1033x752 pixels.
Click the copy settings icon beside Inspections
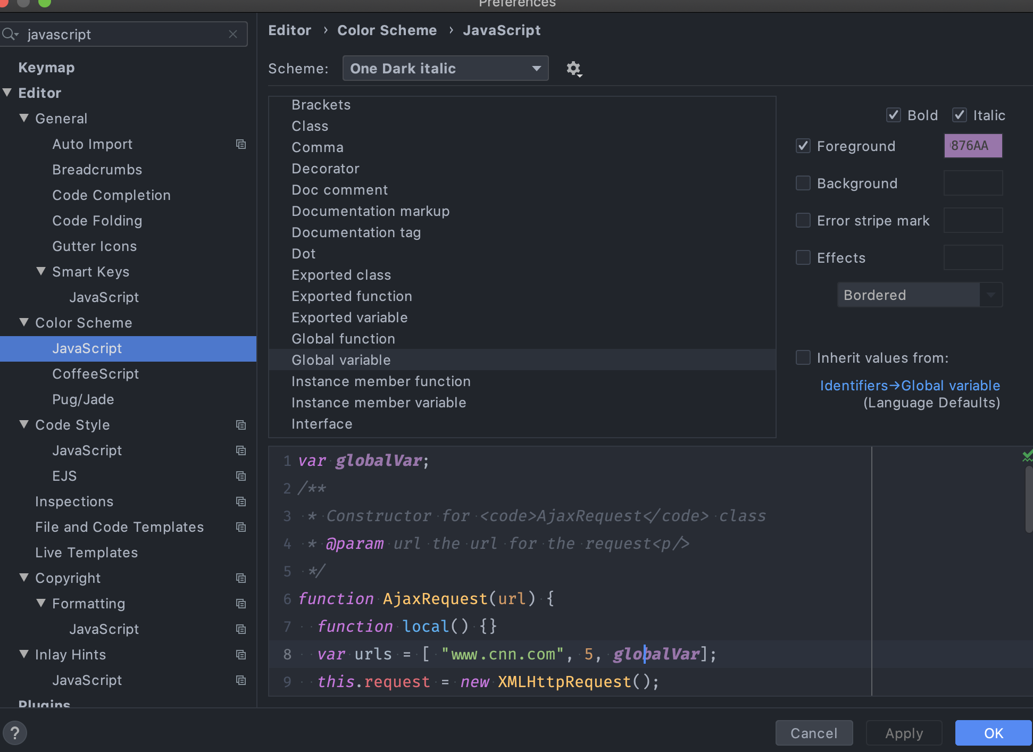click(241, 502)
